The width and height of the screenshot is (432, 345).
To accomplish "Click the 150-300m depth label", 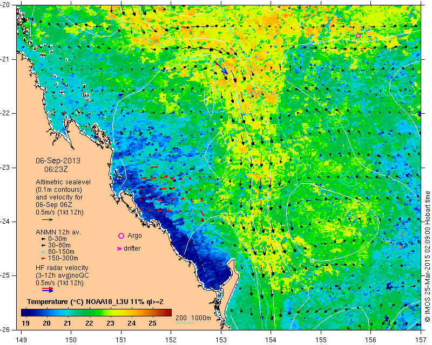I will [63, 258].
